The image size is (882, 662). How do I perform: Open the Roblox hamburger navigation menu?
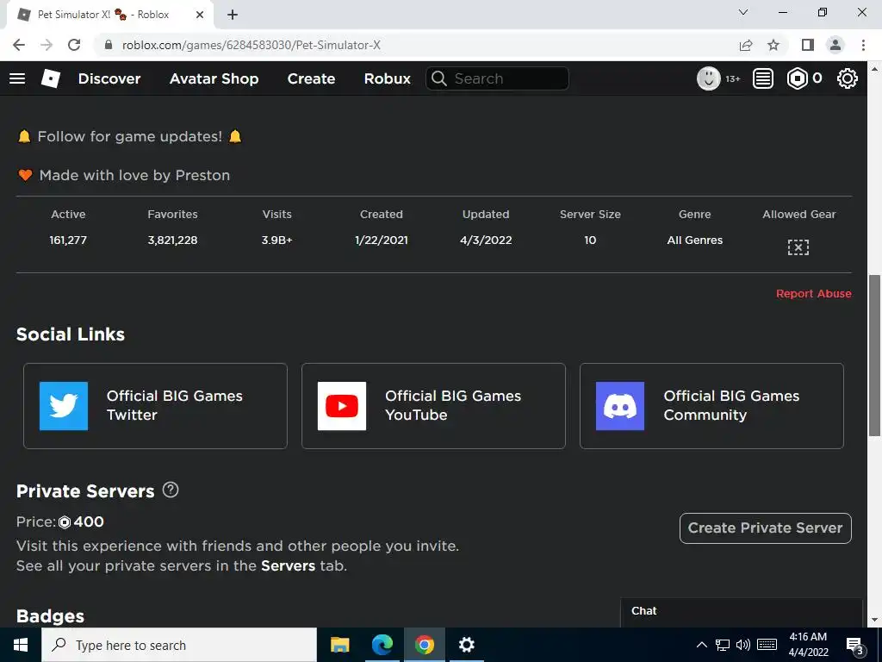coord(17,78)
